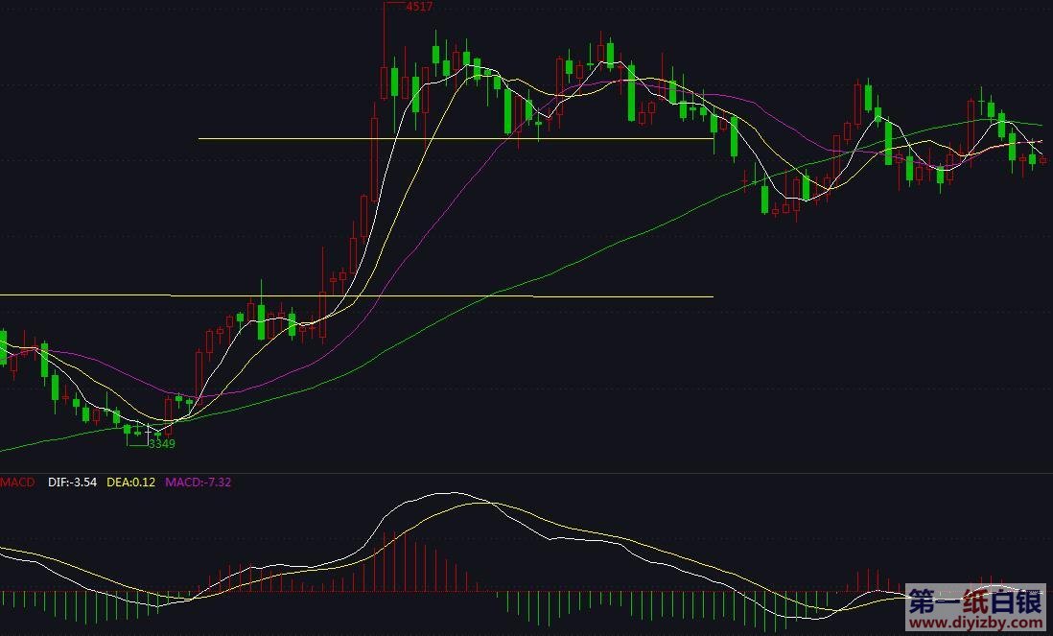Click the first green candle at left edge

[x=3, y=347]
